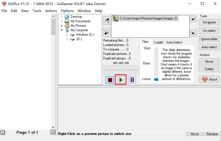Open the View menu
The width and height of the screenshot is (221, 141).
point(25,11)
